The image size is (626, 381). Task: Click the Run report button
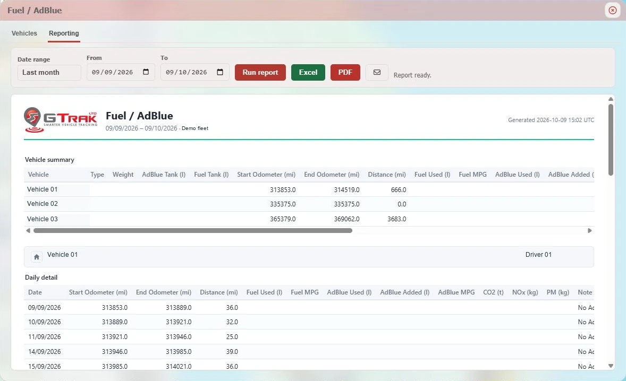260,73
